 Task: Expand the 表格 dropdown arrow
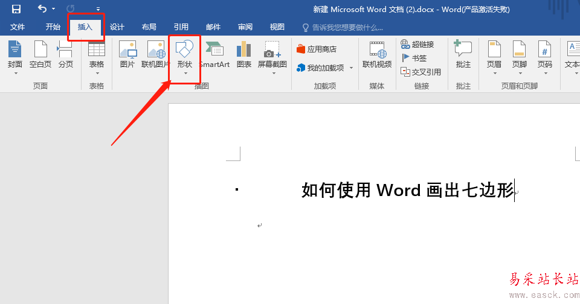[x=97, y=74]
